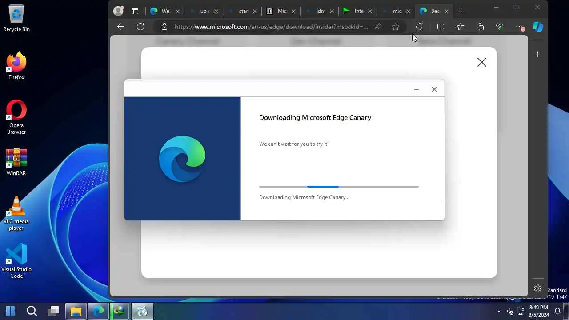569x320 pixels.
Task: Open notifications bell in tray
Action: click(x=557, y=311)
